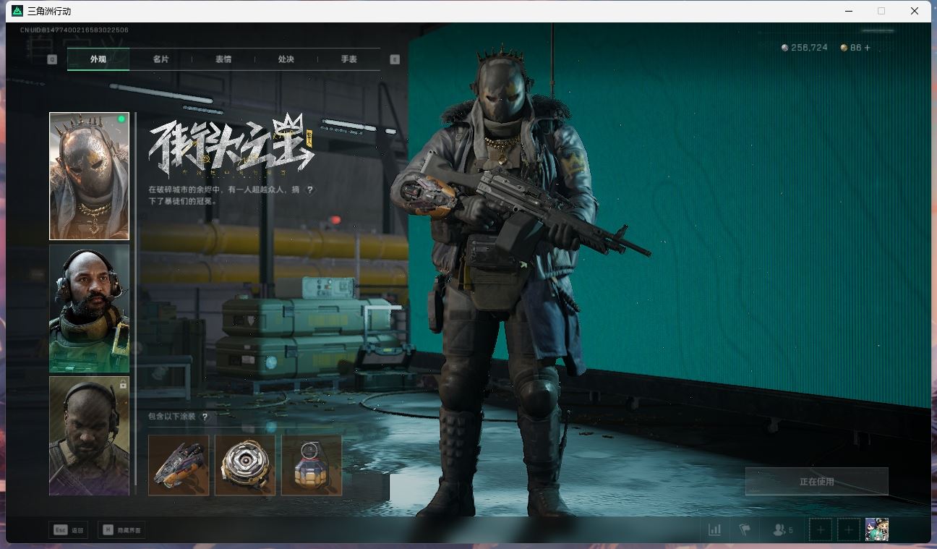Screen dimensions: 937x549
Task: Click the first empty squad slot plus
Action: pyautogui.click(x=820, y=529)
